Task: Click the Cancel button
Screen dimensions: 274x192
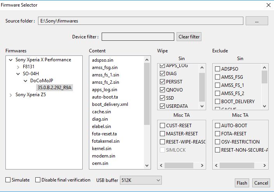Action: click(261, 183)
